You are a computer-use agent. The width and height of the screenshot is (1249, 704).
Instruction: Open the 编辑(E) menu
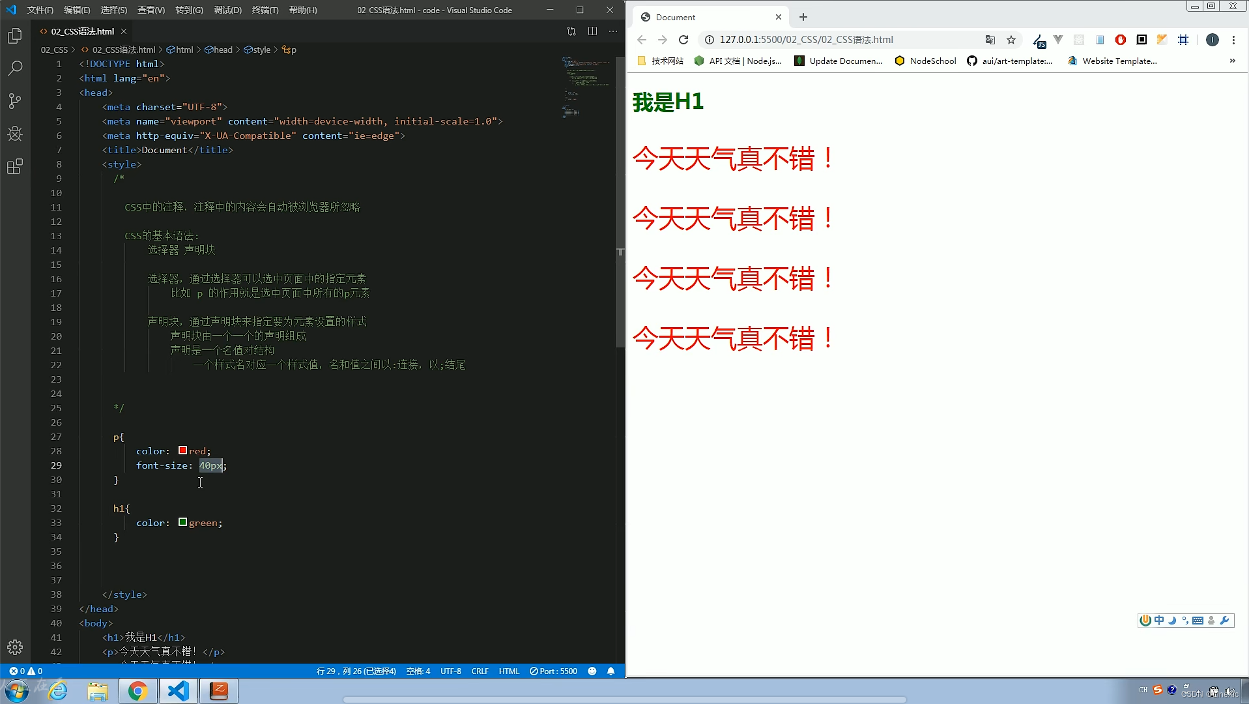[x=77, y=10]
